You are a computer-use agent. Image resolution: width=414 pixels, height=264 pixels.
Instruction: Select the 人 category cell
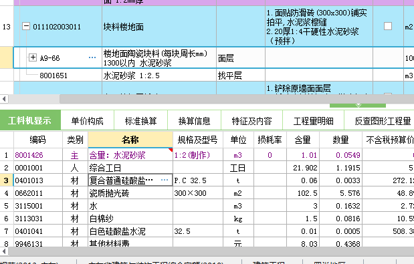[x=76, y=168]
